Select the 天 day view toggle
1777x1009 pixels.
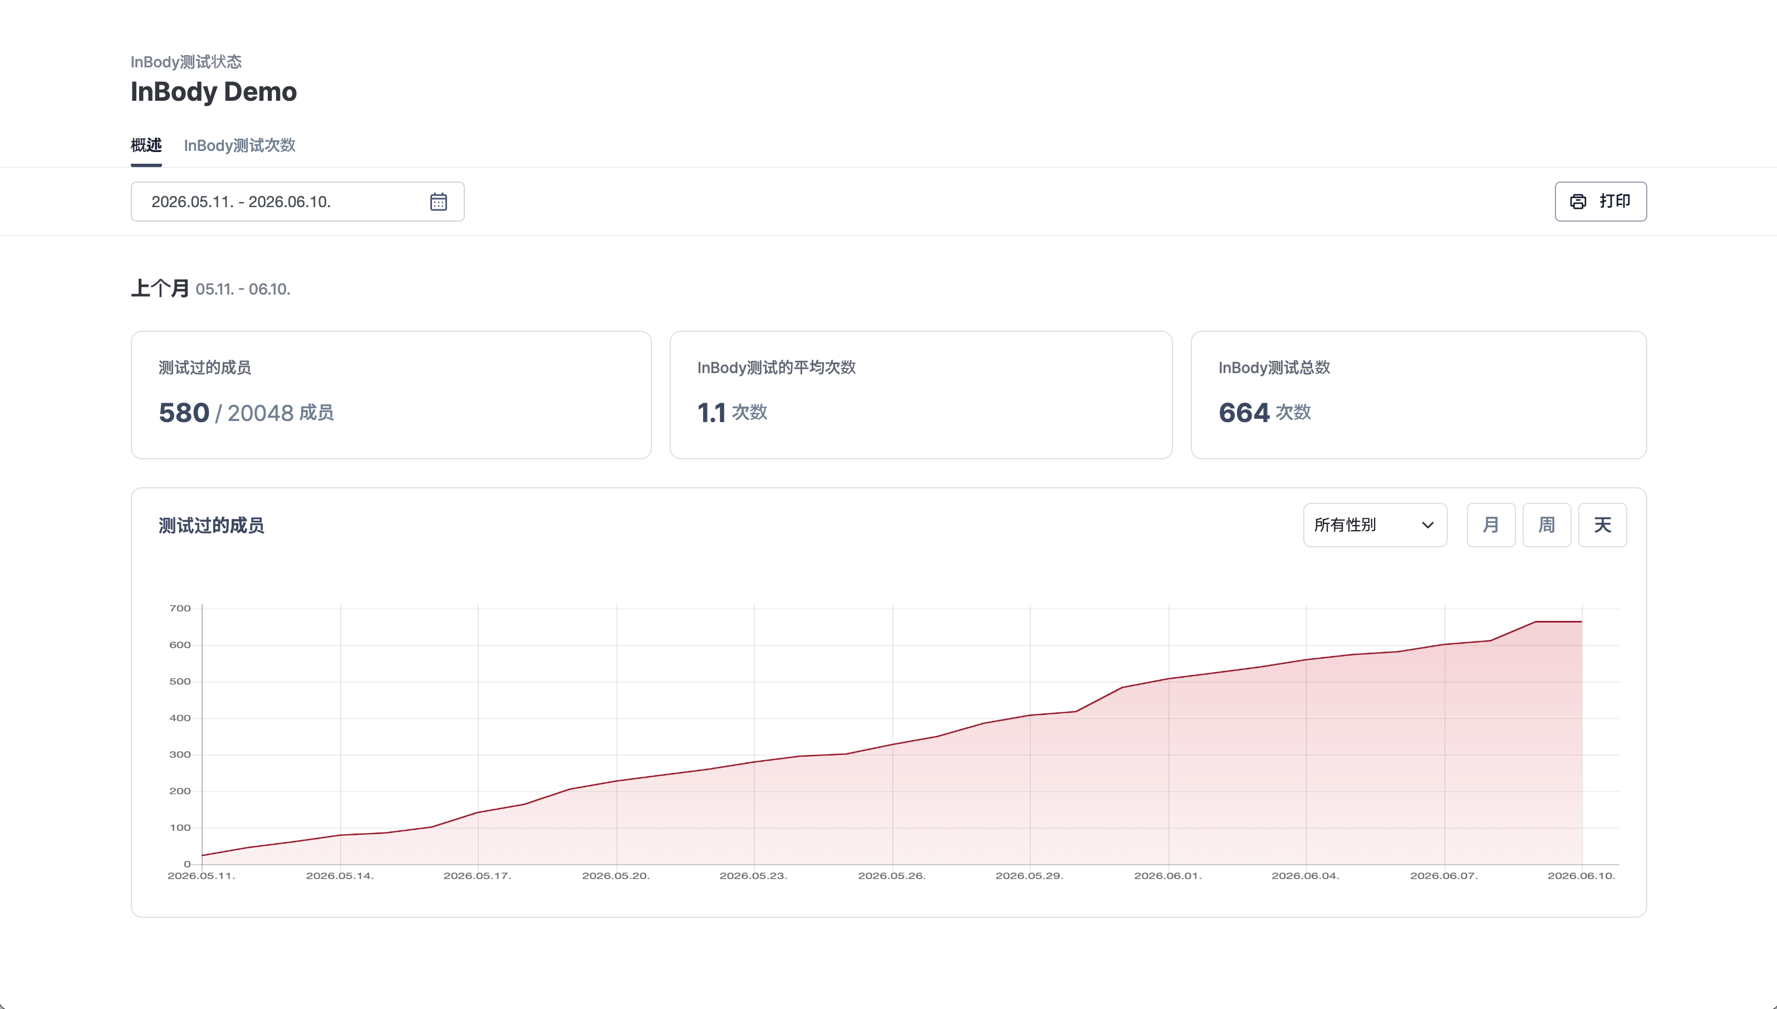point(1602,525)
